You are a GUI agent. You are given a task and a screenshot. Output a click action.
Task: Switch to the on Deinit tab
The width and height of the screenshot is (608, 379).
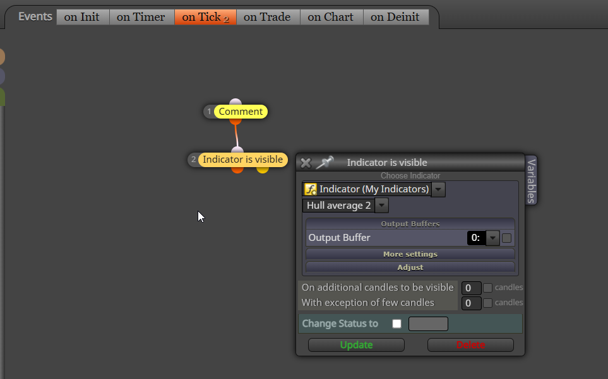(x=396, y=17)
